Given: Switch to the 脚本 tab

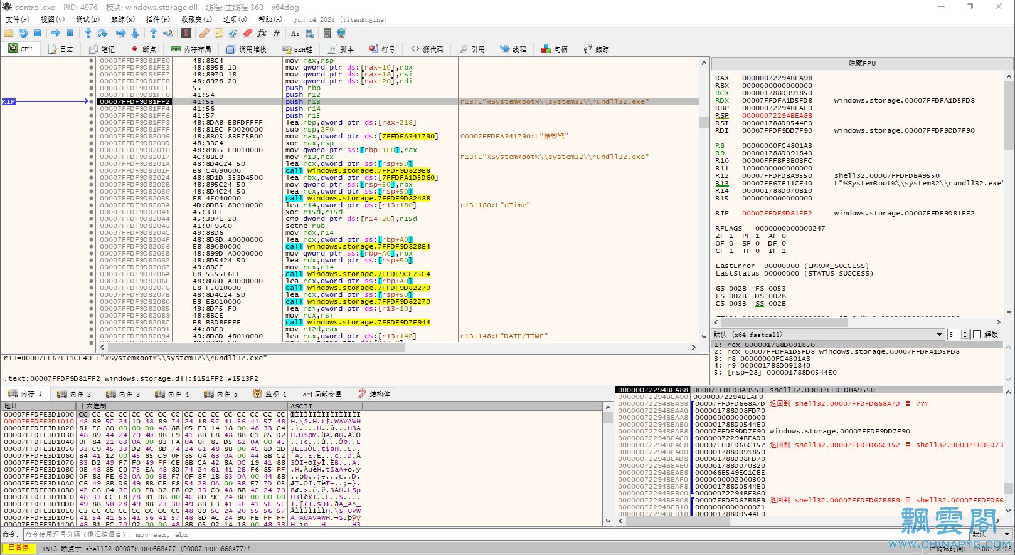Looking at the screenshot, I should pyautogui.click(x=341, y=49).
